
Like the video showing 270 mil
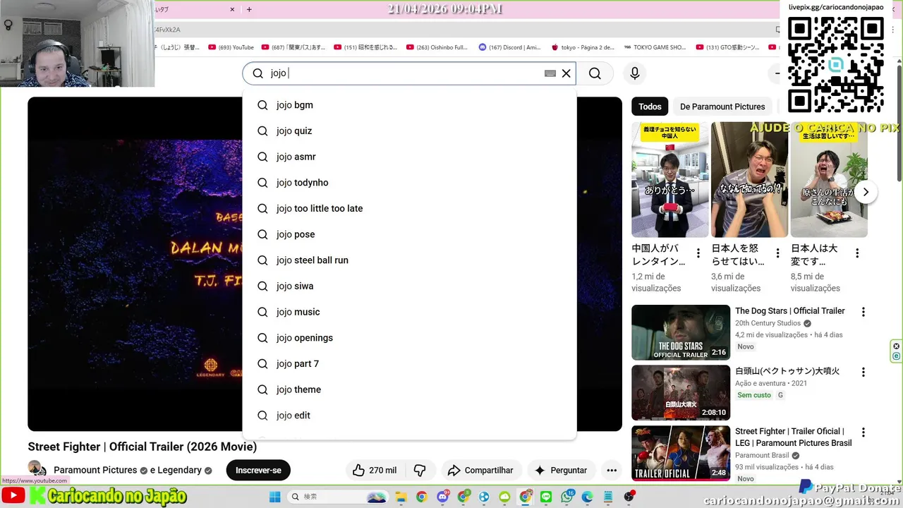pos(374,471)
